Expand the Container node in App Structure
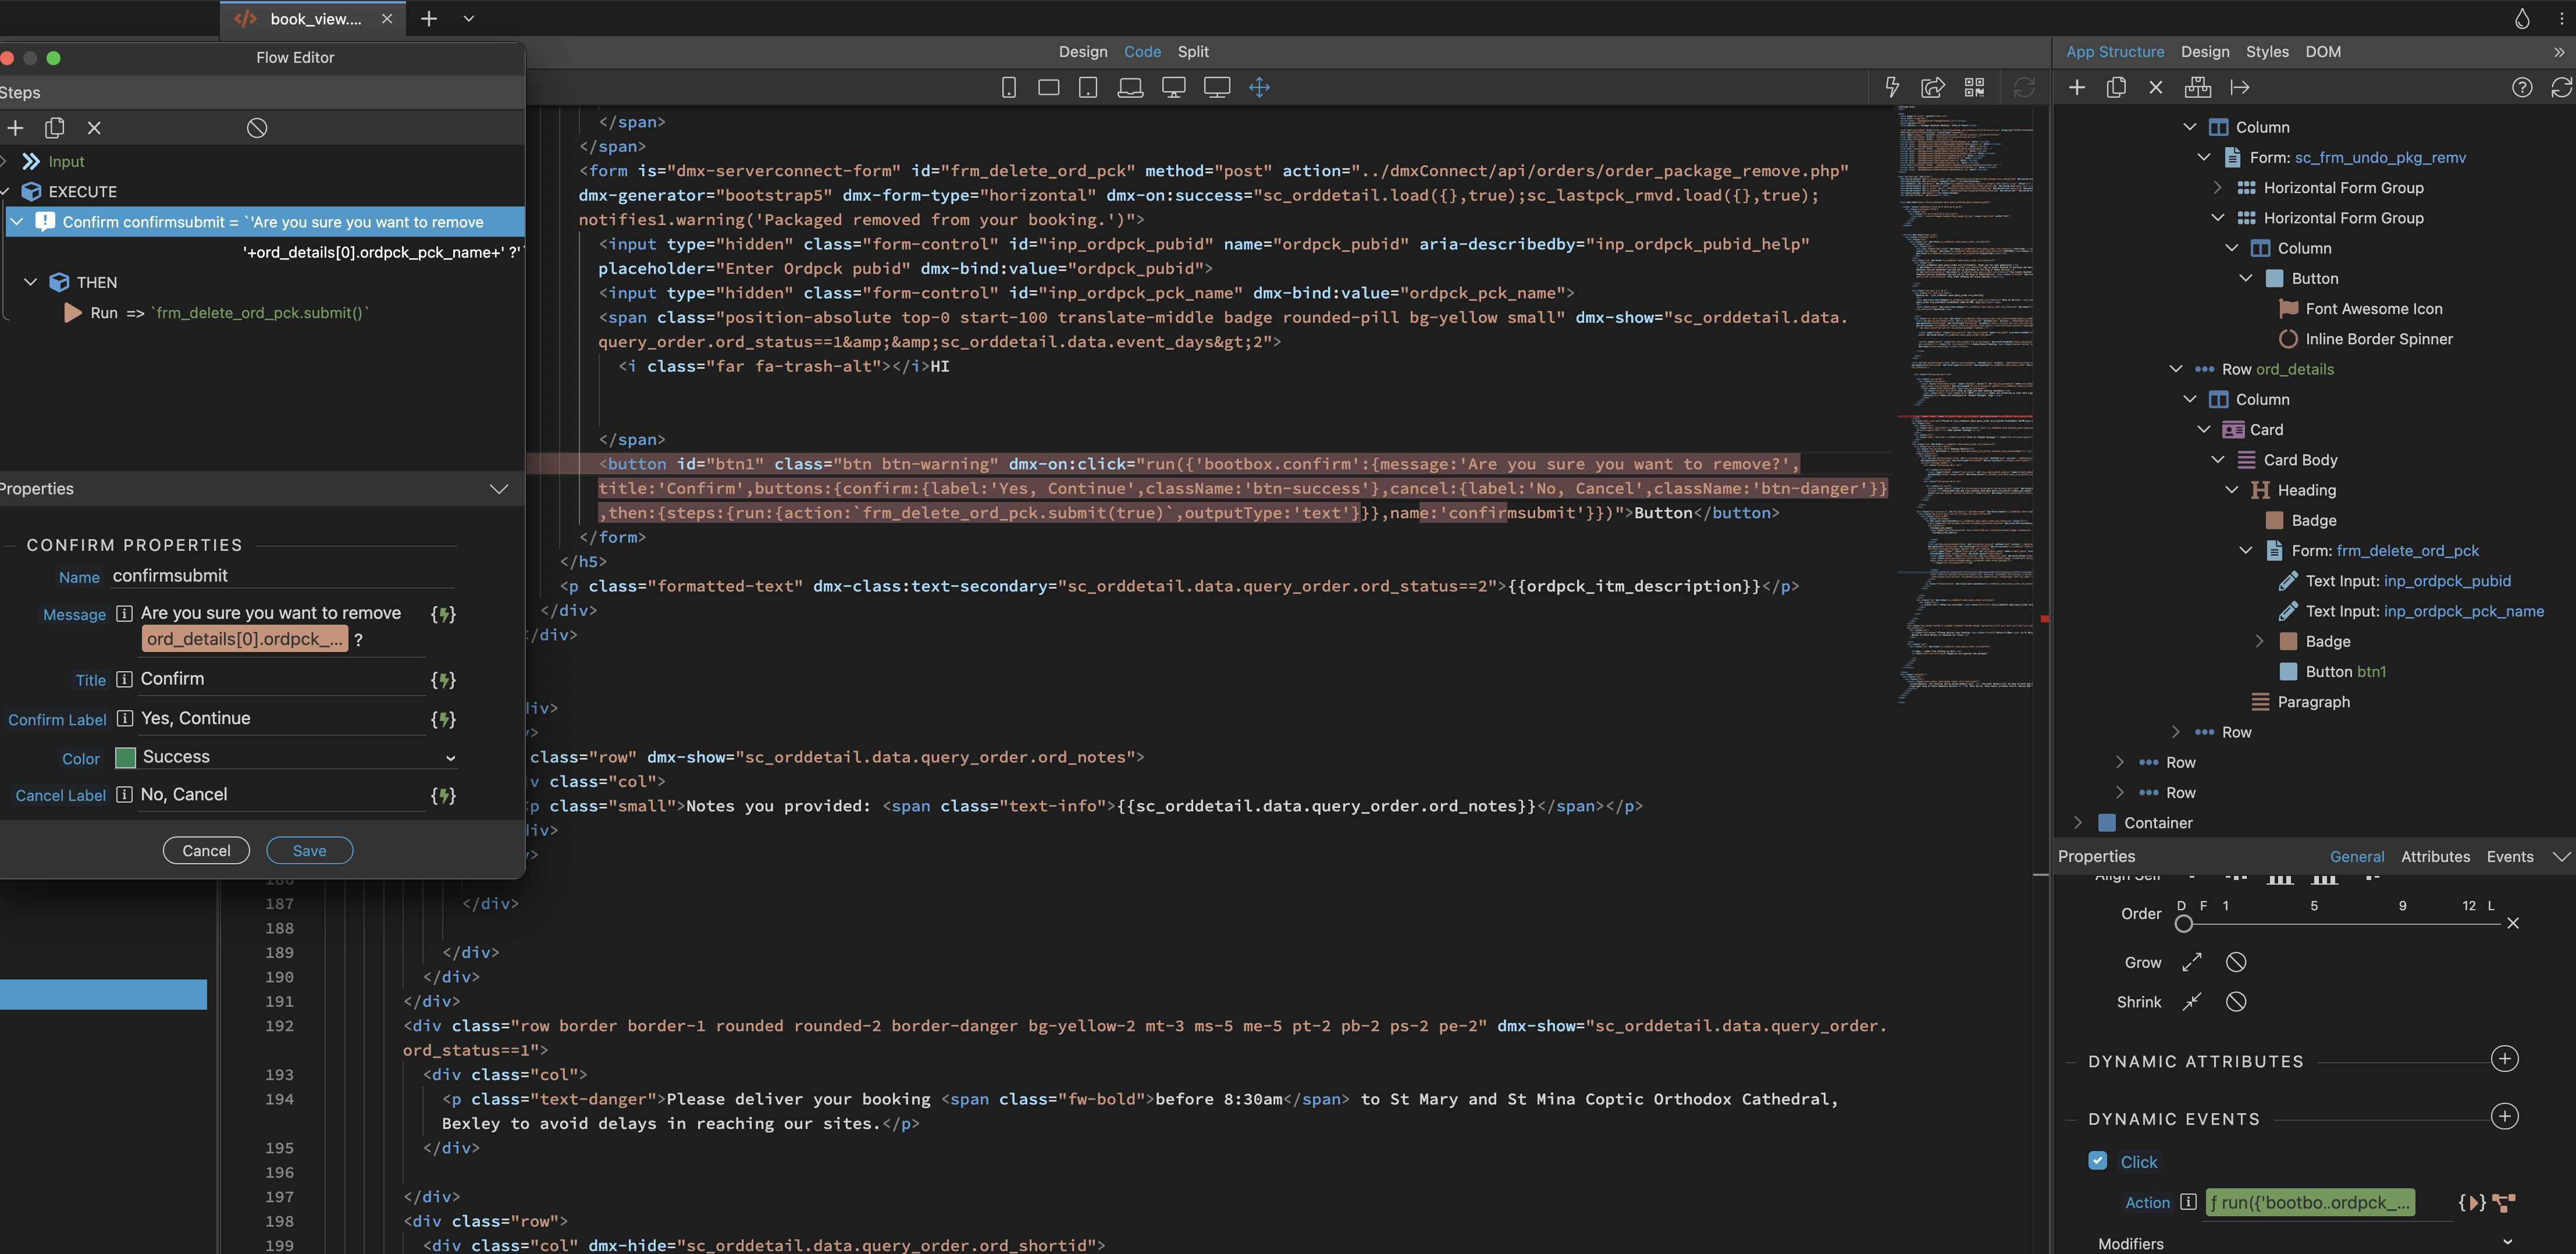 pos(2078,822)
